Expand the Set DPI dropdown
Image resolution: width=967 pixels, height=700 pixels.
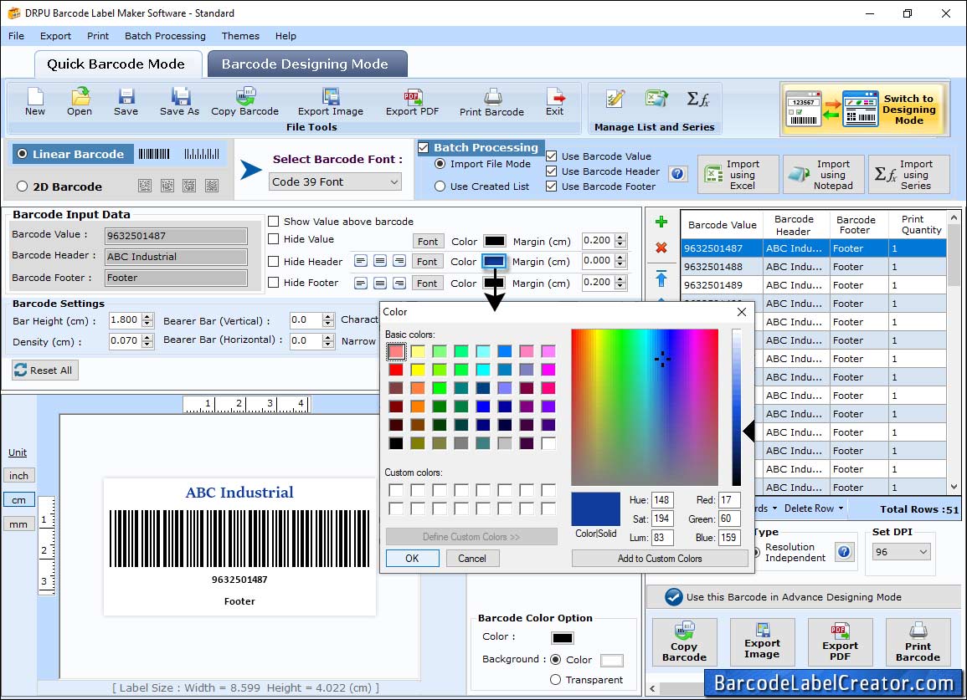901,552
